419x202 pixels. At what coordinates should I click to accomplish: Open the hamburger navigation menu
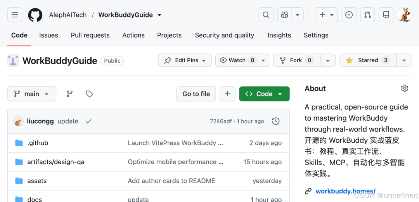[x=15, y=15]
